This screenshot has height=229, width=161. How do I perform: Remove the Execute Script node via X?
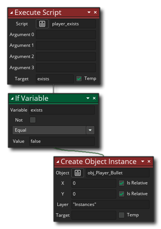(95, 12)
